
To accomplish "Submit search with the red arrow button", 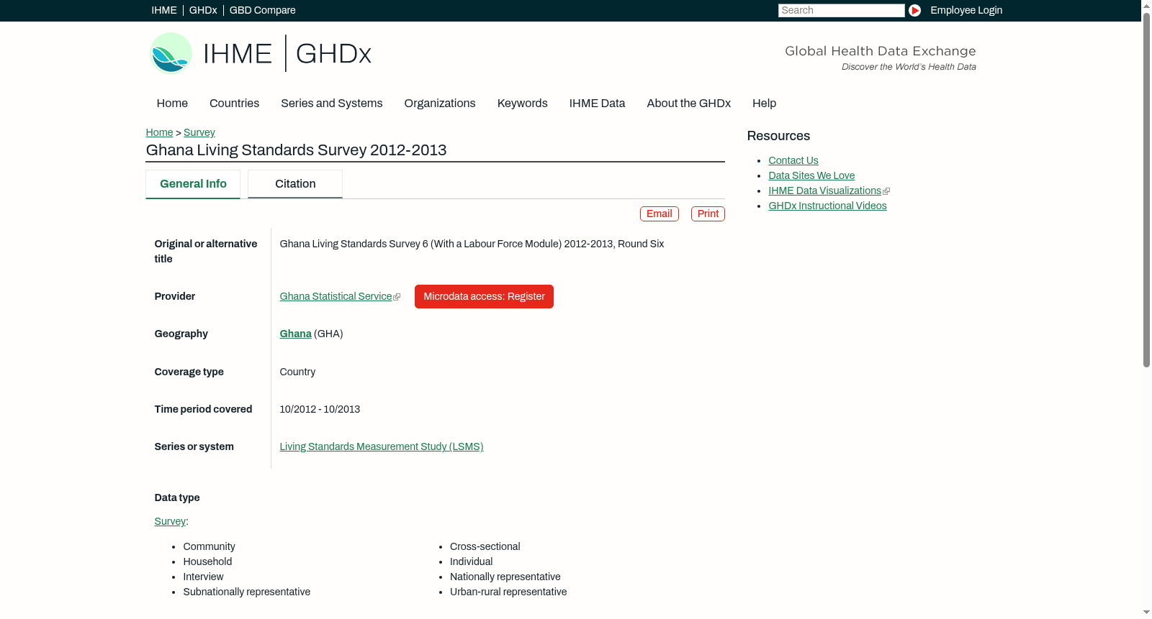I will [914, 10].
